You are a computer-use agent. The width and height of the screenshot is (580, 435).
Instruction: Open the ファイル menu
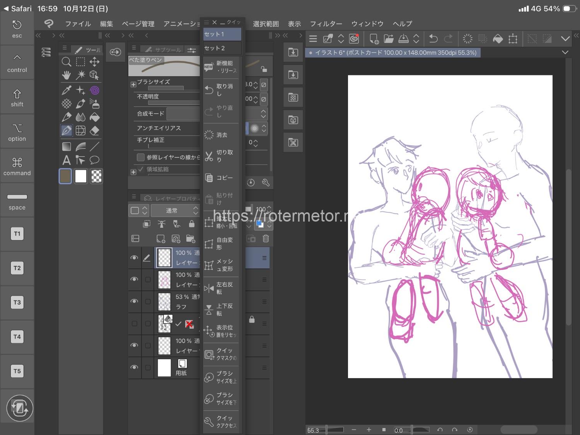point(78,24)
